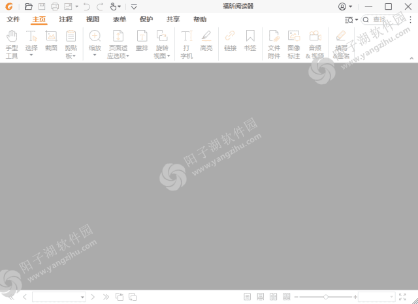Activate the Select tool (选择) icon
Viewport: 418px width, 304px height.
pyautogui.click(x=31, y=36)
